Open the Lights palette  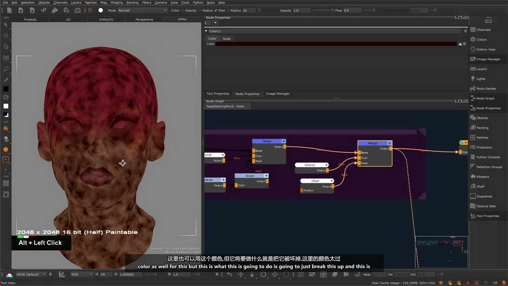[481, 79]
